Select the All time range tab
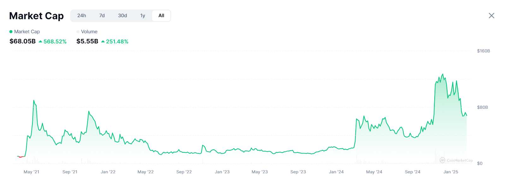This screenshot has width=505, height=188. (161, 16)
